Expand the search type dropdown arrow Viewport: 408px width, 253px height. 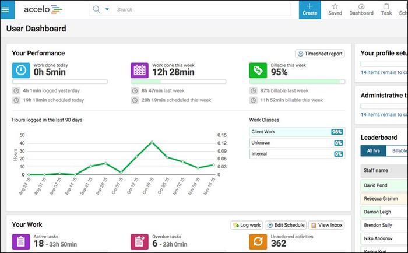pyautogui.click(x=107, y=10)
